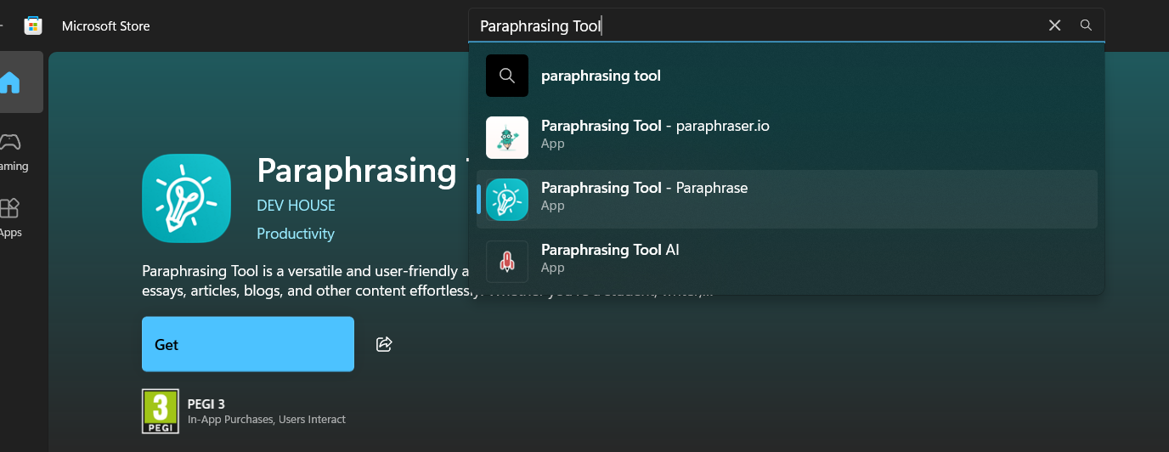Click the paraphraser.io robot app icon
Image resolution: width=1169 pixels, height=452 pixels.
507,138
